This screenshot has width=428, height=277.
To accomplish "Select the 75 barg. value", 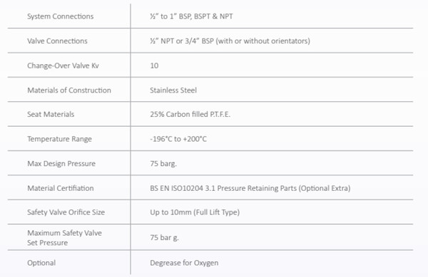I will click(x=163, y=164).
